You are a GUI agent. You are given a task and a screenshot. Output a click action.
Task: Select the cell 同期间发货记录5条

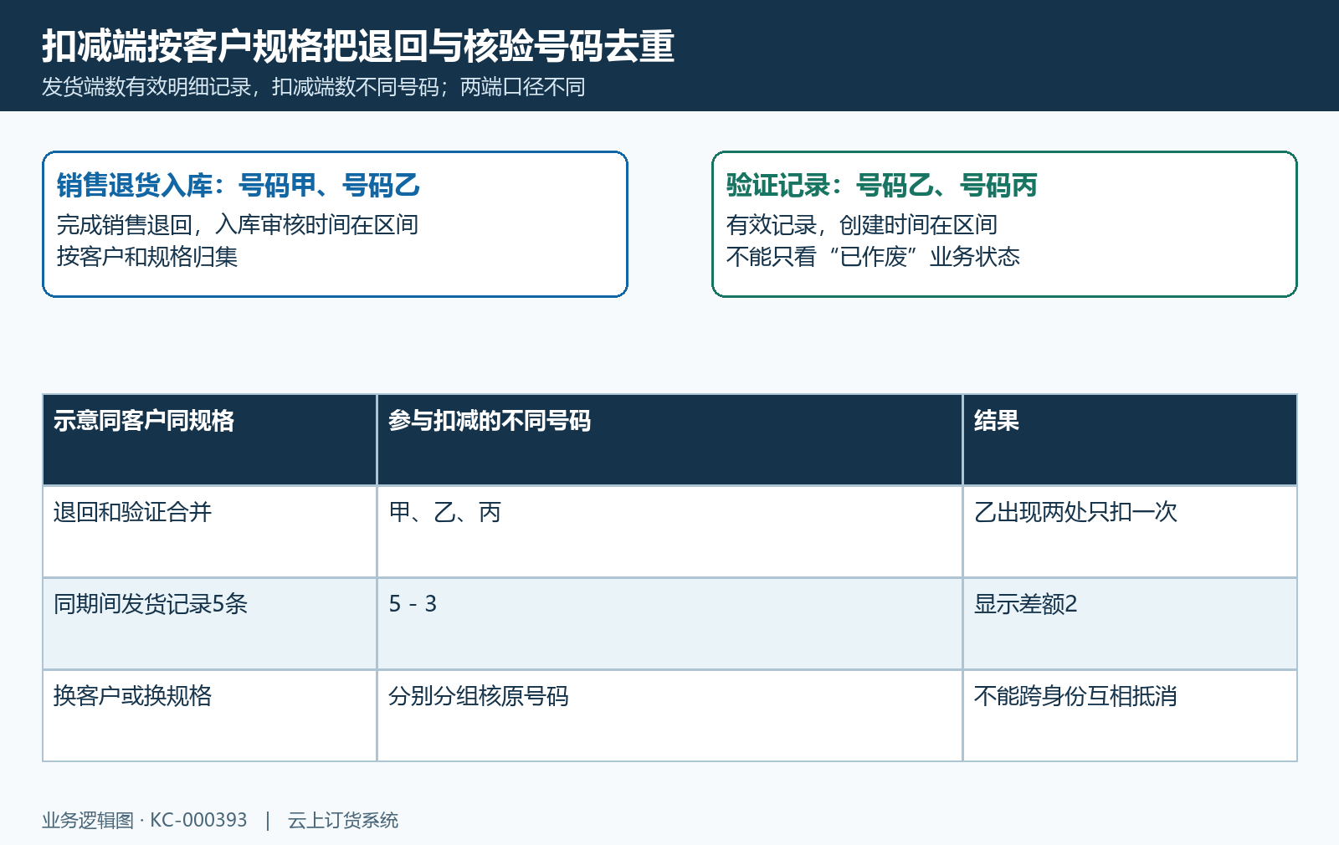(210, 623)
